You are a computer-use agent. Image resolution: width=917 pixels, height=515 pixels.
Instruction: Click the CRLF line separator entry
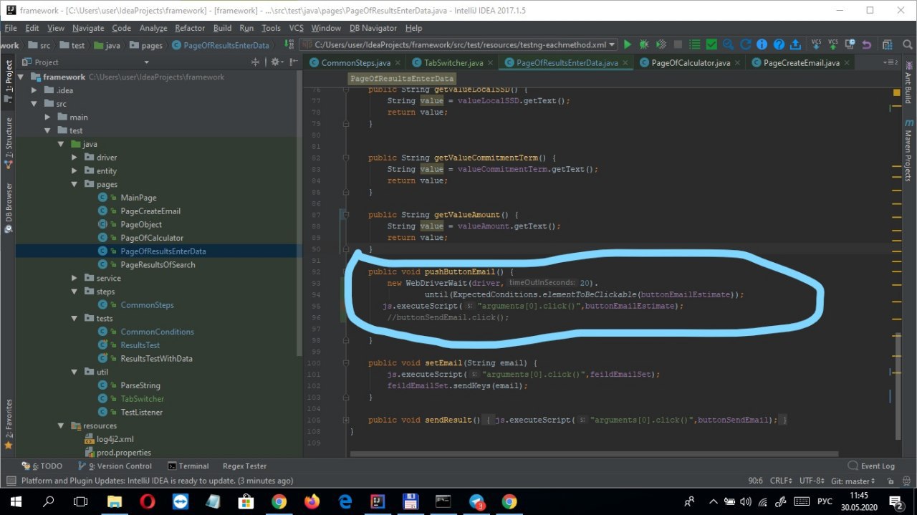tap(781, 481)
